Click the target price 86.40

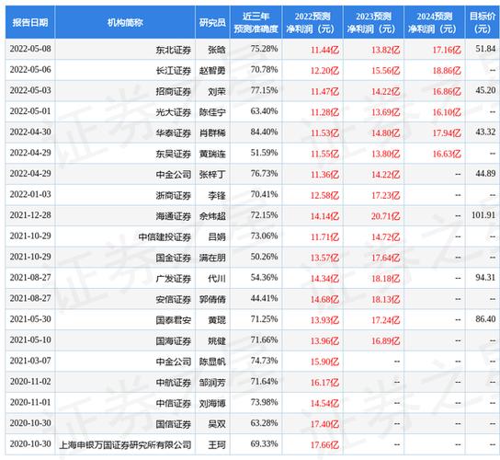[485, 319]
